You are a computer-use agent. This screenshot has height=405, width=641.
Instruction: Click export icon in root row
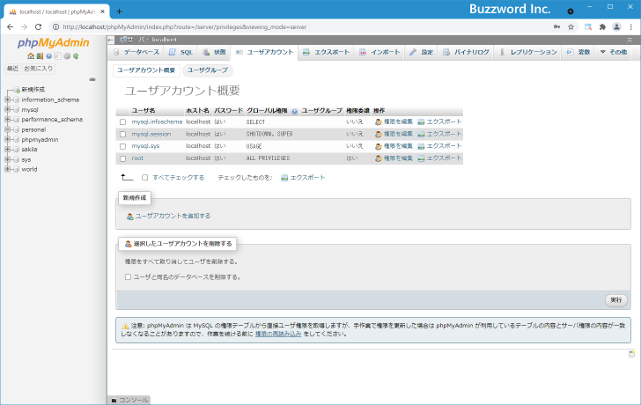421,158
